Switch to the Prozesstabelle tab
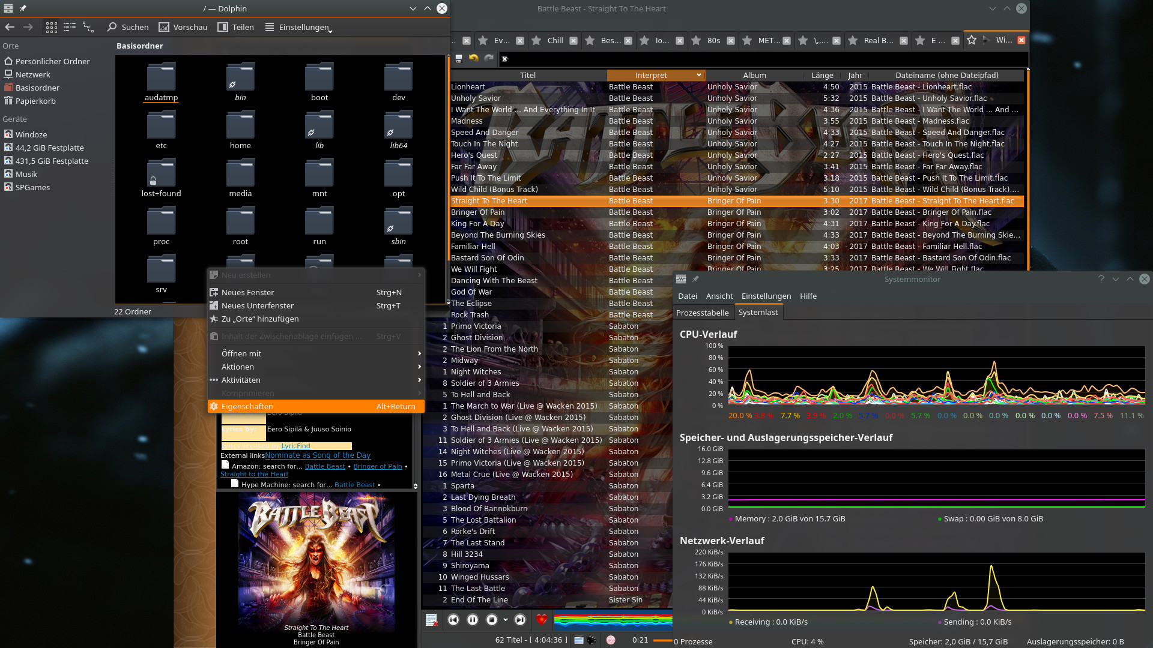1153x648 pixels. click(702, 313)
